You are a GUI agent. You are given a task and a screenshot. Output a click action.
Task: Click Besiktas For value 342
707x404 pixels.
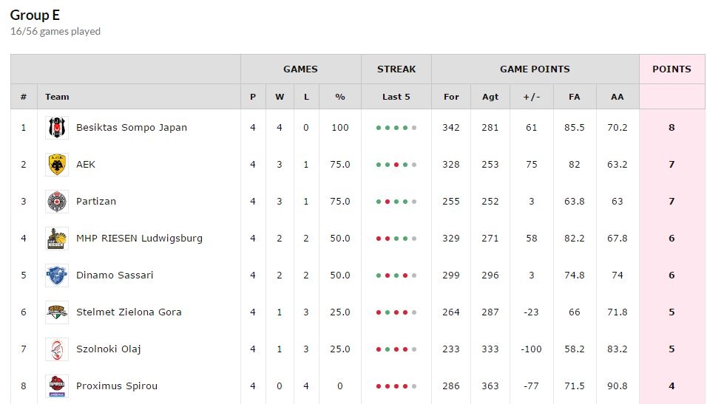point(451,128)
